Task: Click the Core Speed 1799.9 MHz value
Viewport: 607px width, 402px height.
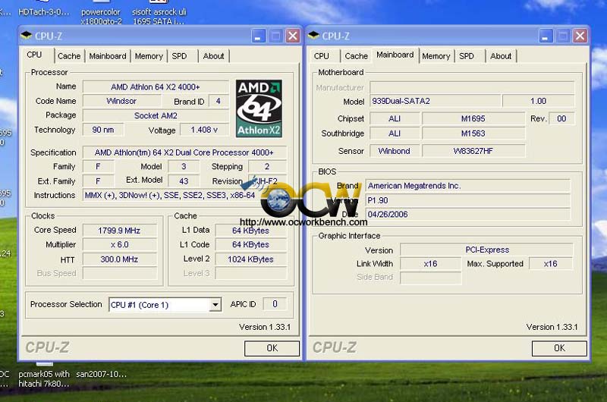Action: coord(119,231)
